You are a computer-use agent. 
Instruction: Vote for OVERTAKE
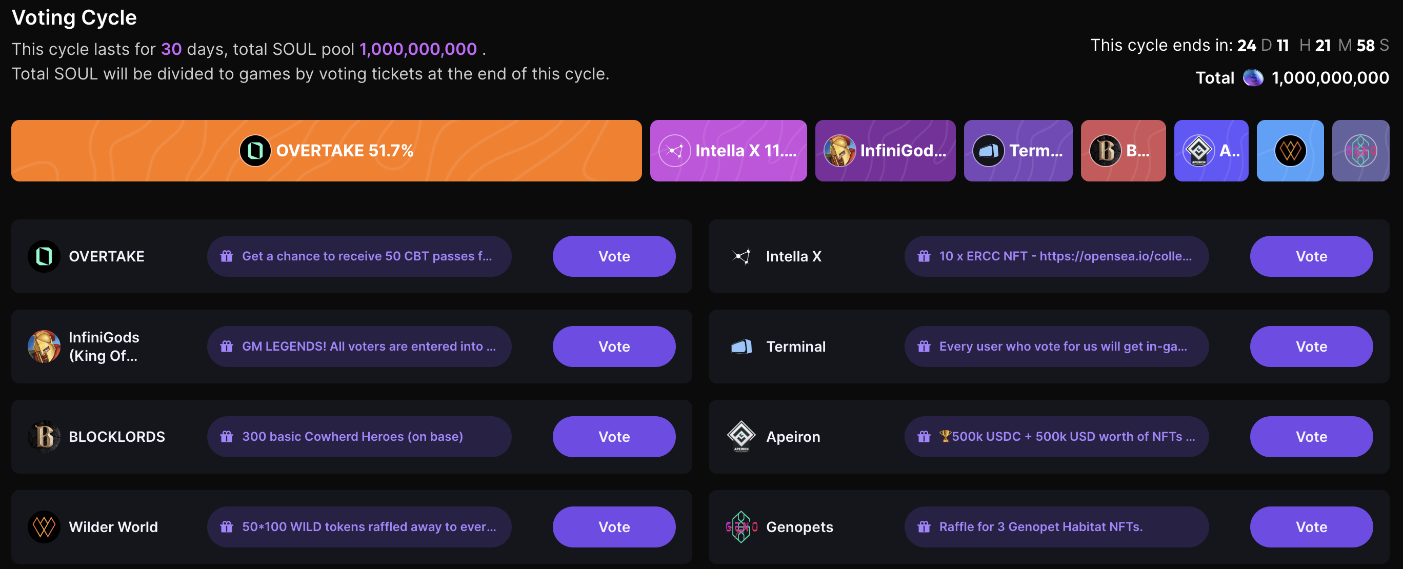click(x=614, y=256)
